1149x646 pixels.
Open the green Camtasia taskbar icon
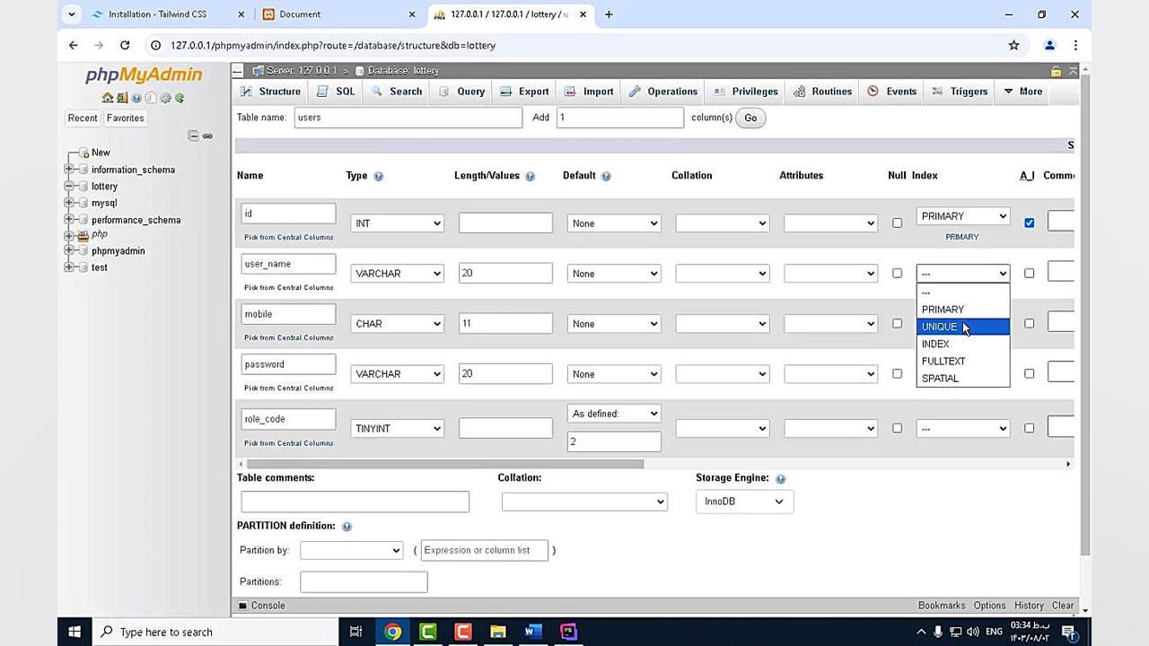click(427, 632)
